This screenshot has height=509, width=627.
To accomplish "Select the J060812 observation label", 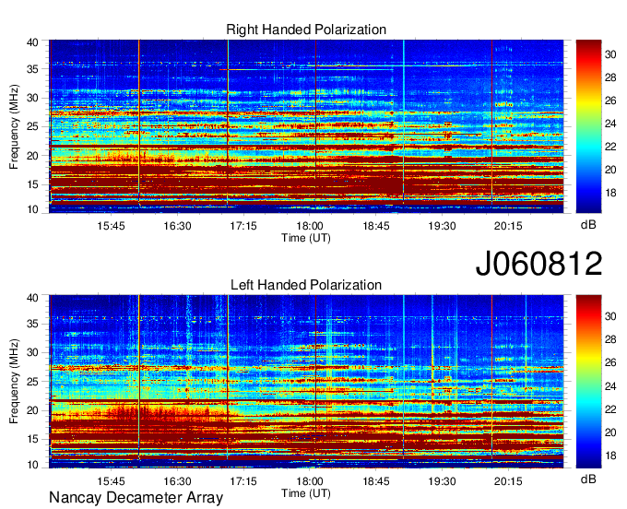I will tap(538, 264).
